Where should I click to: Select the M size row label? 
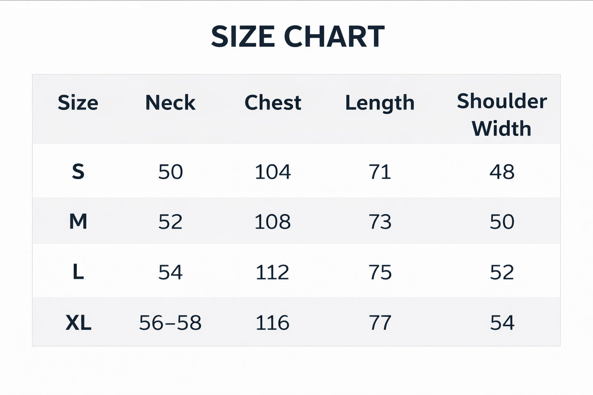pyautogui.click(x=78, y=222)
